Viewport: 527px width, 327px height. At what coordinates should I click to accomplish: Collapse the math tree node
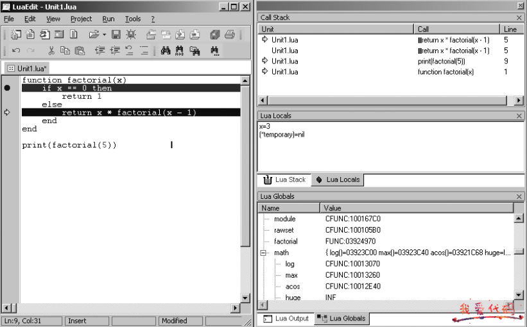point(264,253)
